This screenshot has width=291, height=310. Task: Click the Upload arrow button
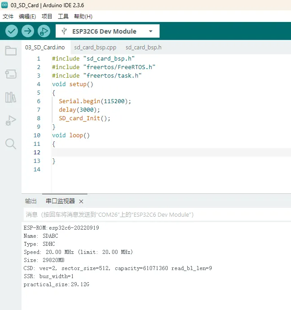28,31
